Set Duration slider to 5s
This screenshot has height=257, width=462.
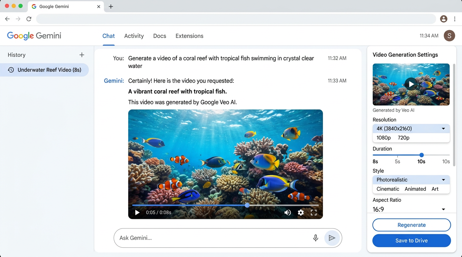coord(397,155)
